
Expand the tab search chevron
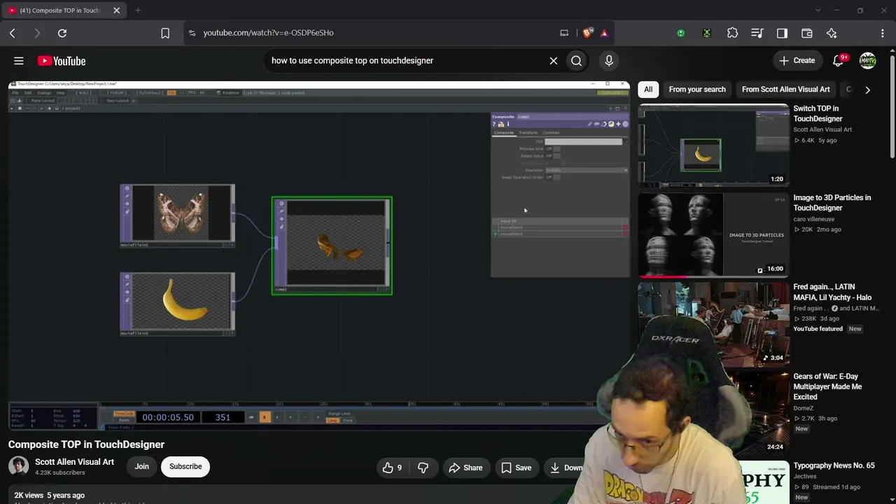click(818, 10)
